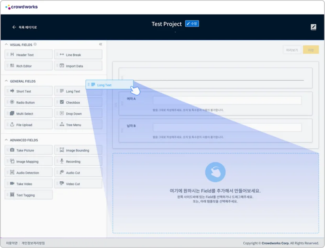Click the Import Data field icon
The width and height of the screenshot is (325, 248).
pos(62,66)
